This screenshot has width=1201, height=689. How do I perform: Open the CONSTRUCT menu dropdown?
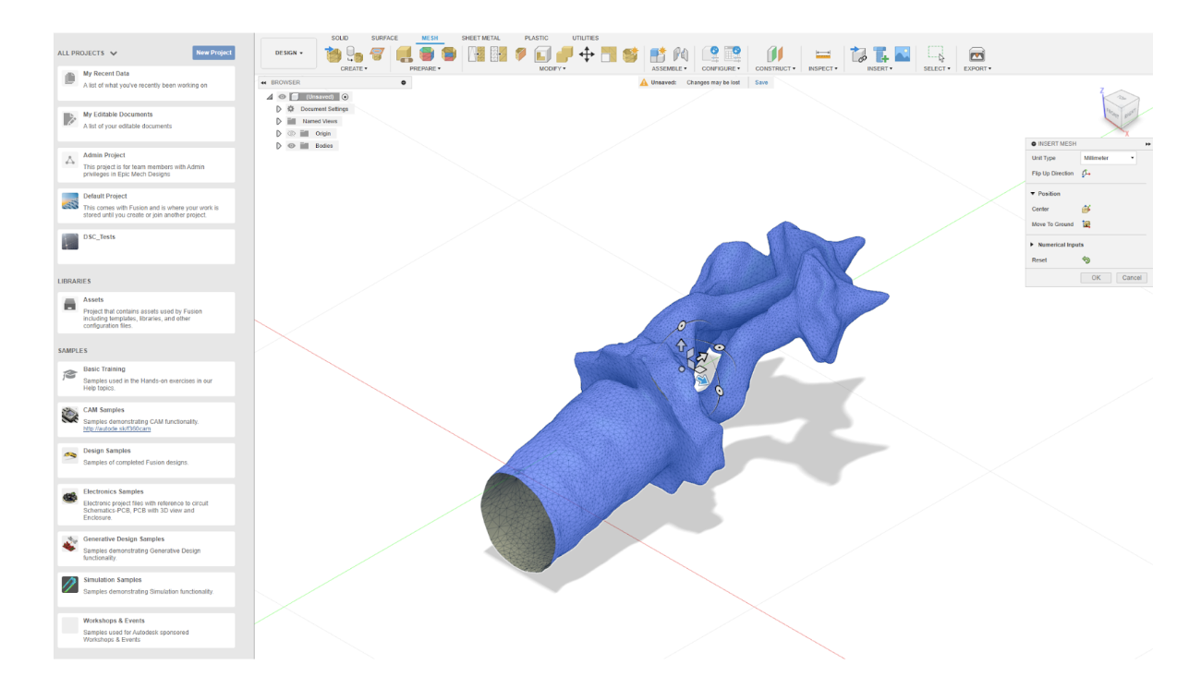774,68
